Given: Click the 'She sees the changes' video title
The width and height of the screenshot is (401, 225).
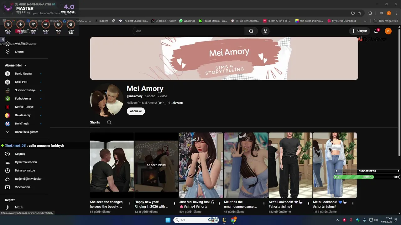Looking at the screenshot, I should (x=107, y=204).
